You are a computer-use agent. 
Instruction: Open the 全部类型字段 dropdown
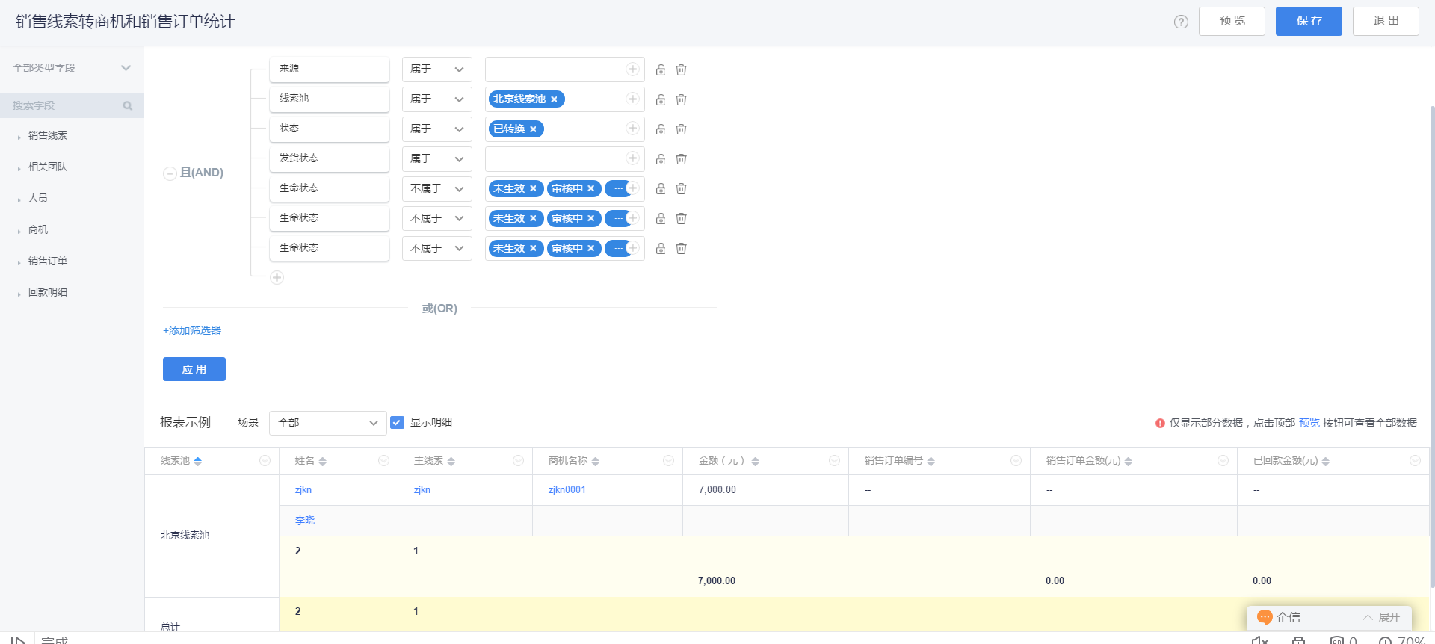tap(72, 68)
